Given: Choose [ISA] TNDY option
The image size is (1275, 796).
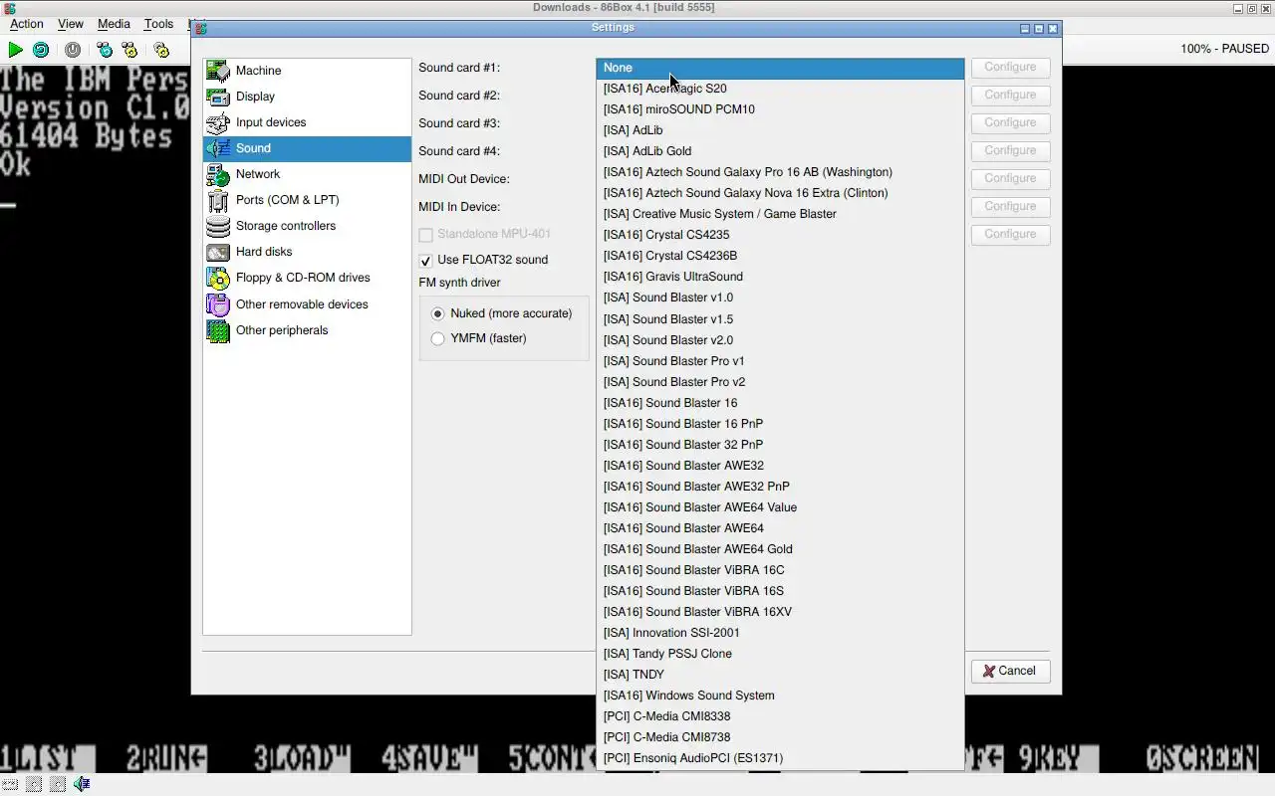Looking at the screenshot, I should point(780,675).
